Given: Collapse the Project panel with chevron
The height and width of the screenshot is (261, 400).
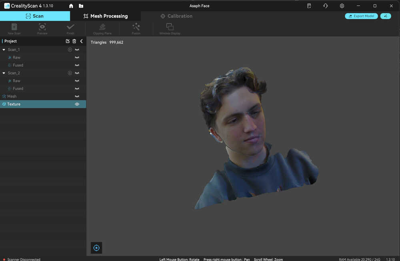Looking at the screenshot, I should pos(82,41).
